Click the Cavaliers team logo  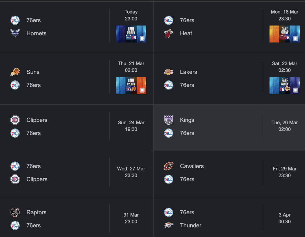[x=169, y=166]
